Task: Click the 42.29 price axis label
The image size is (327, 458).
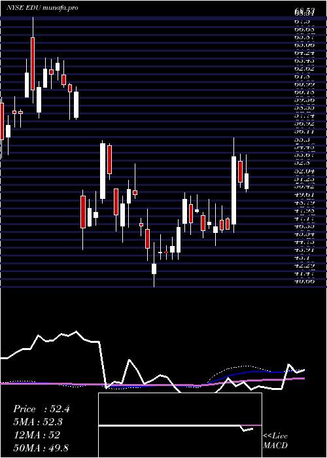Action: point(305,266)
